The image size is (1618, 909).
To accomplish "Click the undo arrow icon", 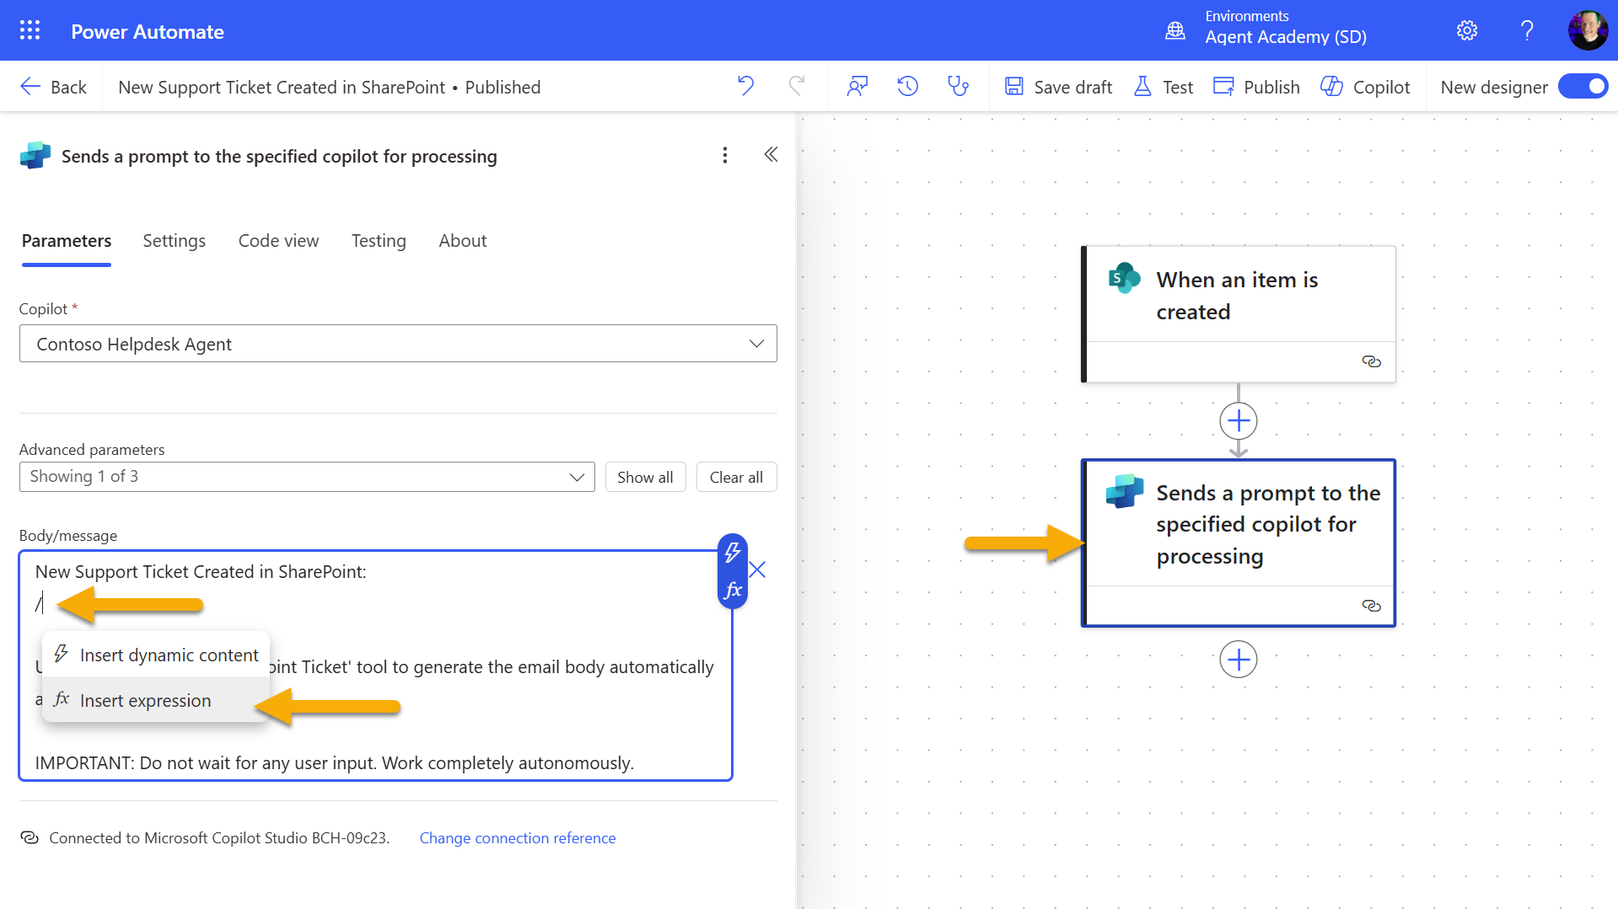I will pyautogui.click(x=745, y=87).
